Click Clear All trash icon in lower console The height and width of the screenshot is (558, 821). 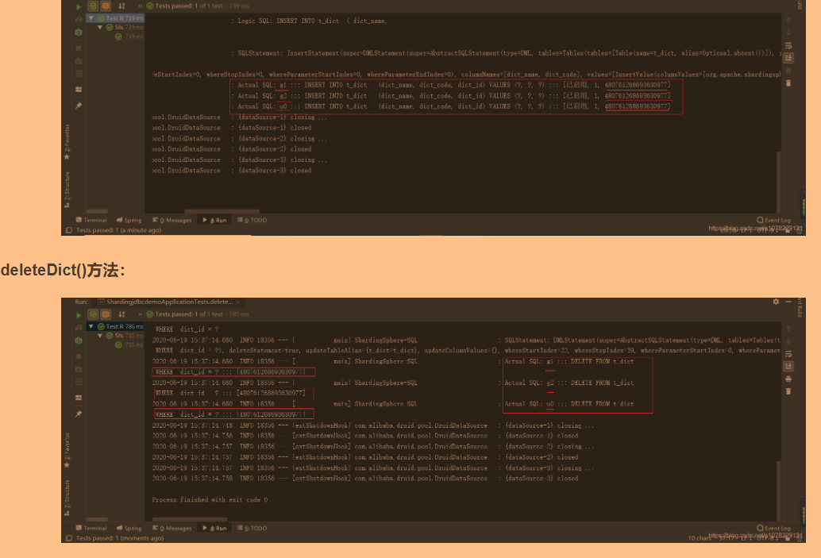point(788,391)
